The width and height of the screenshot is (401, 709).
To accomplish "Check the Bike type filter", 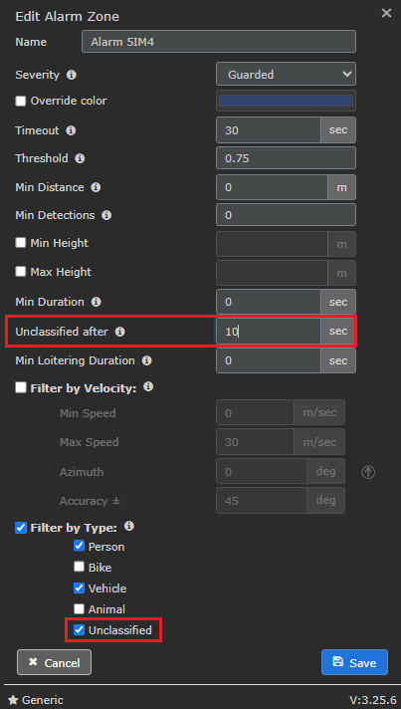I will point(79,567).
